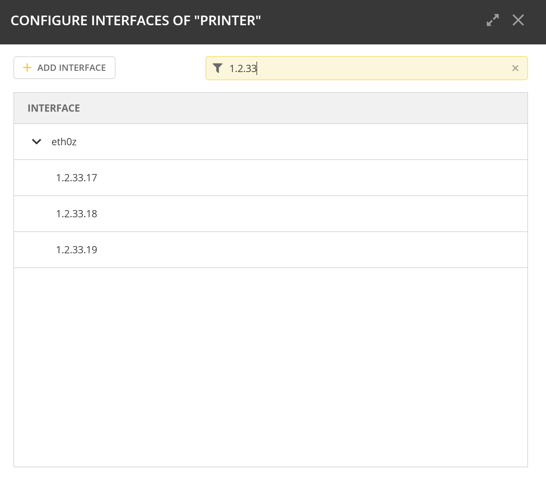The height and width of the screenshot is (488, 546).
Task: Collapse the eth0z interface chevron
Action: click(37, 141)
